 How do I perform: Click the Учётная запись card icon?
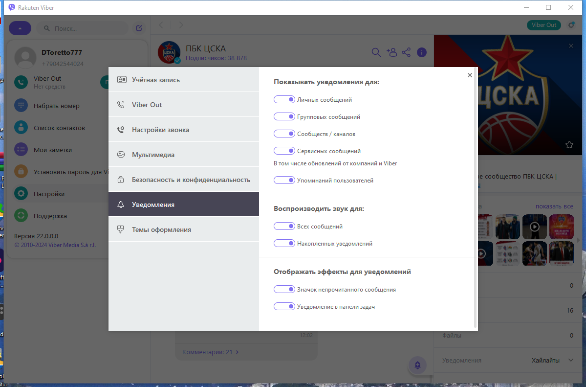click(x=122, y=80)
